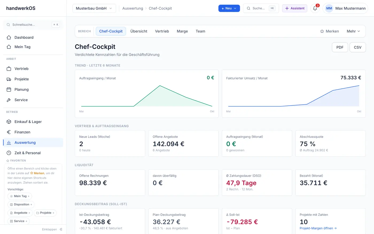
Task: Click the Offene Angebote value 142.094 €
Action: pyautogui.click(x=169, y=144)
